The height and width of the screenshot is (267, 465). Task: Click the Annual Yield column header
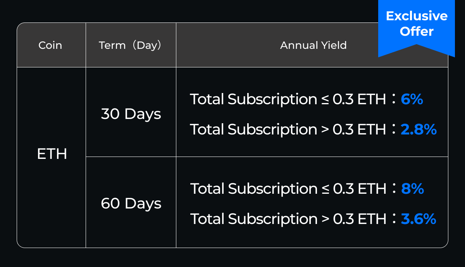(313, 45)
